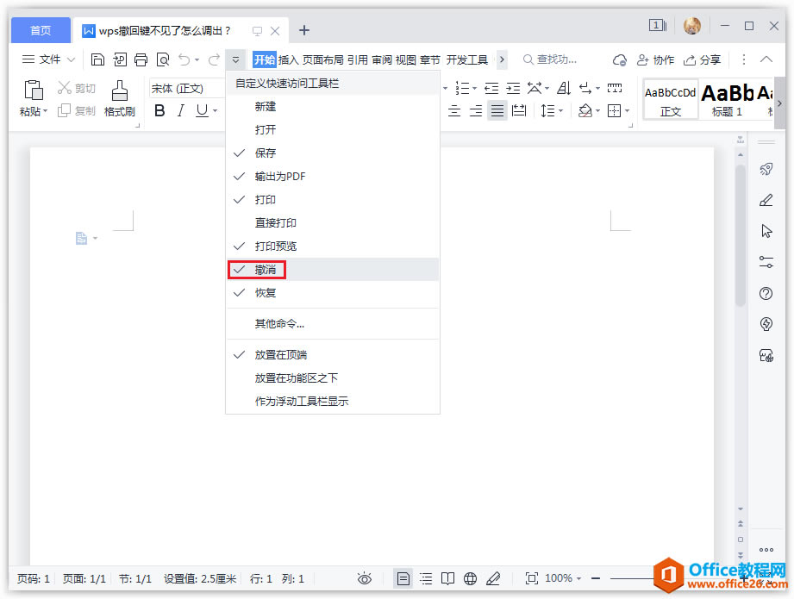Collapse the ribbon using the up chevron
The image size is (794, 599).
[x=766, y=59]
